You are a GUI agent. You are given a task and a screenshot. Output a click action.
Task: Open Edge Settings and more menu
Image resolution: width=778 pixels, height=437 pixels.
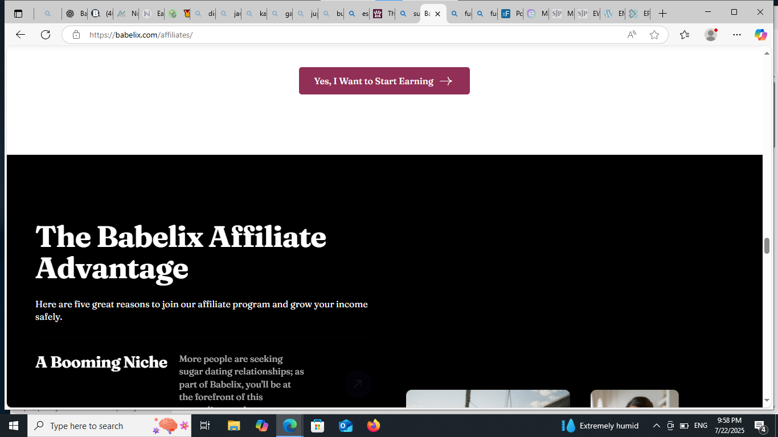pyautogui.click(x=737, y=35)
